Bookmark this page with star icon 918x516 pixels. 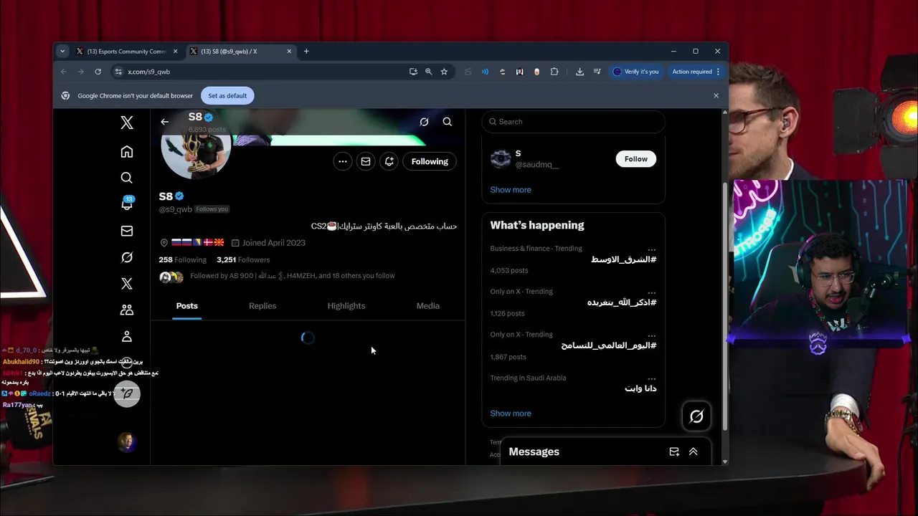coord(444,72)
